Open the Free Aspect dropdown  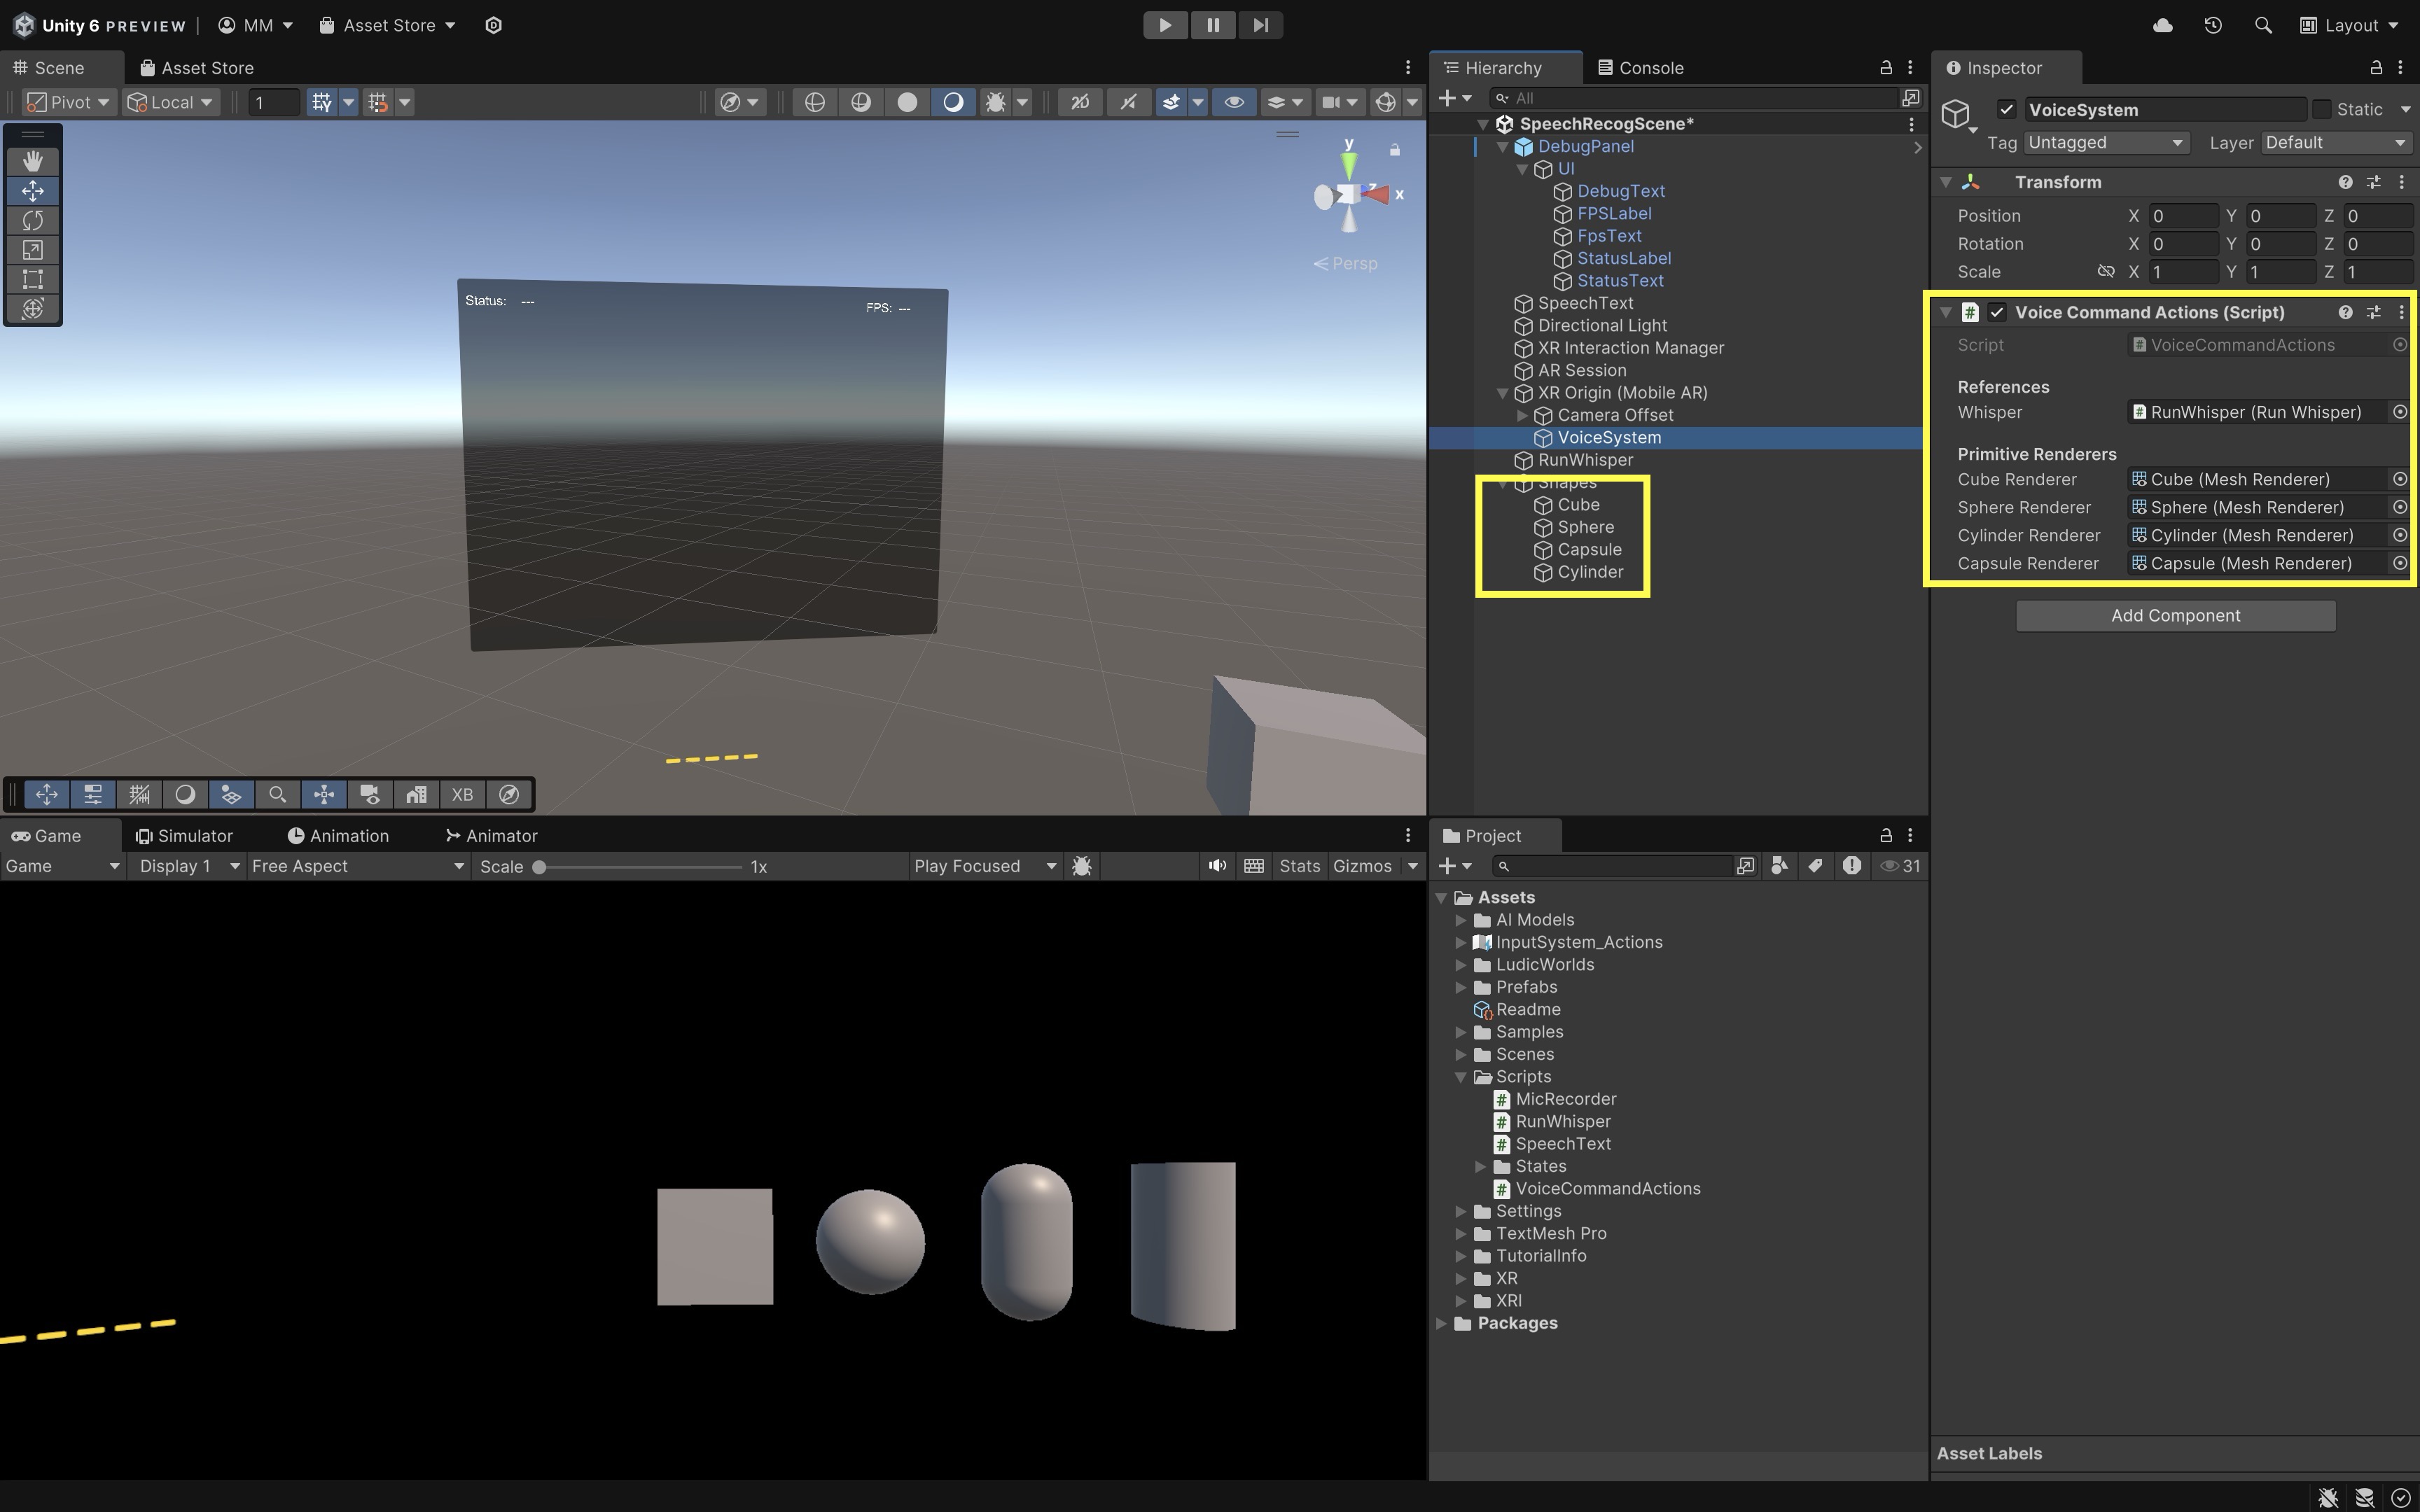pyautogui.click(x=358, y=866)
